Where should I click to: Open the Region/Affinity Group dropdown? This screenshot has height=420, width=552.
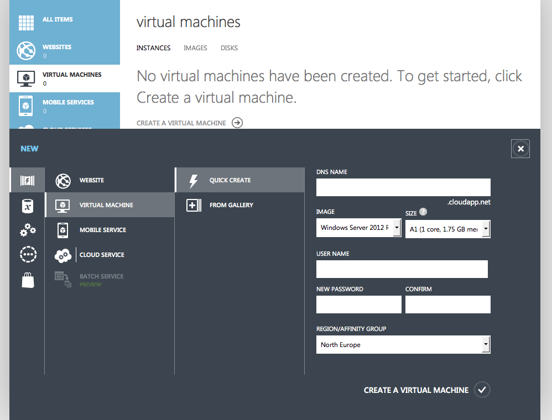point(403,344)
